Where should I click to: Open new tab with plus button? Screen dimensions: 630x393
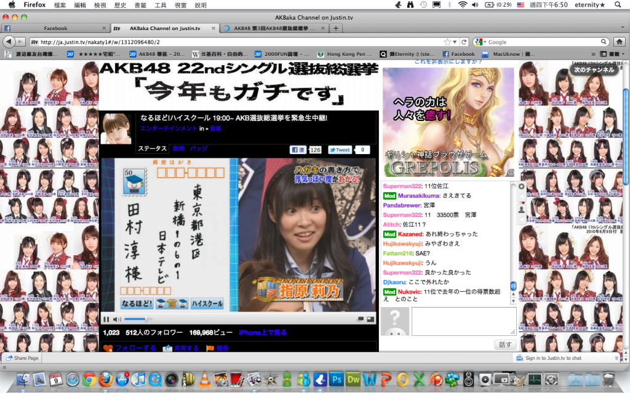click(336, 28)
